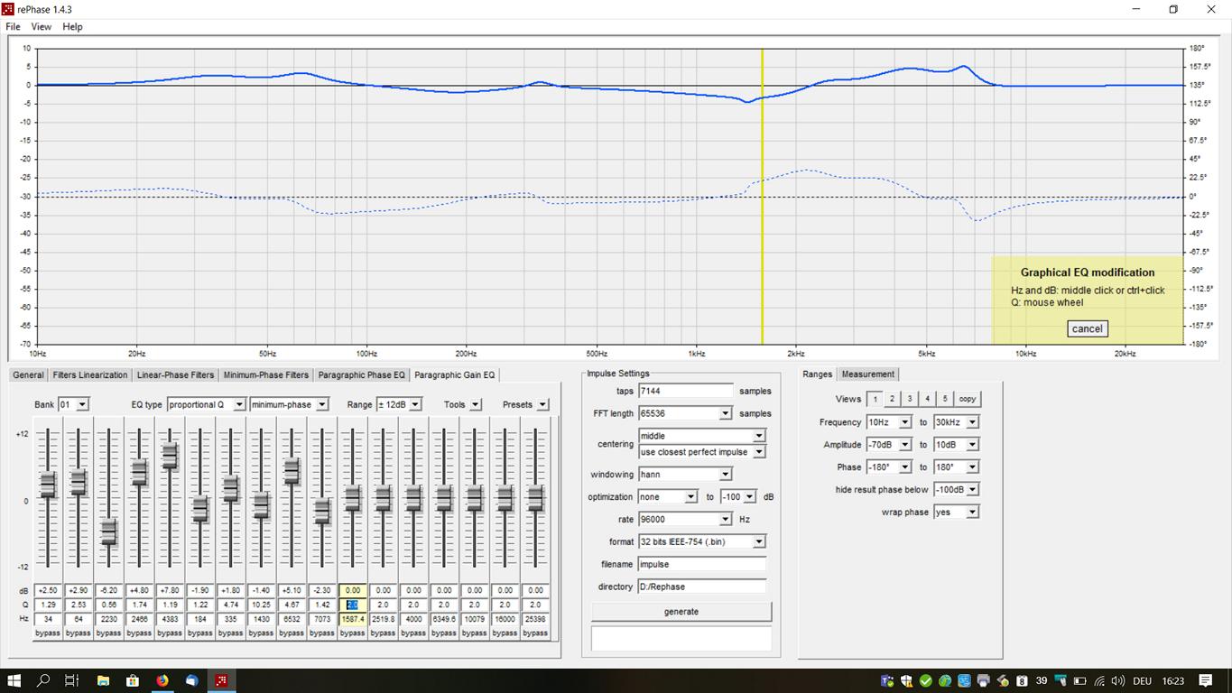Toggle bypass for the 34 Hz band
Image resolution: width=1232 pixels, height=693 pixels.
pos(48,633)
